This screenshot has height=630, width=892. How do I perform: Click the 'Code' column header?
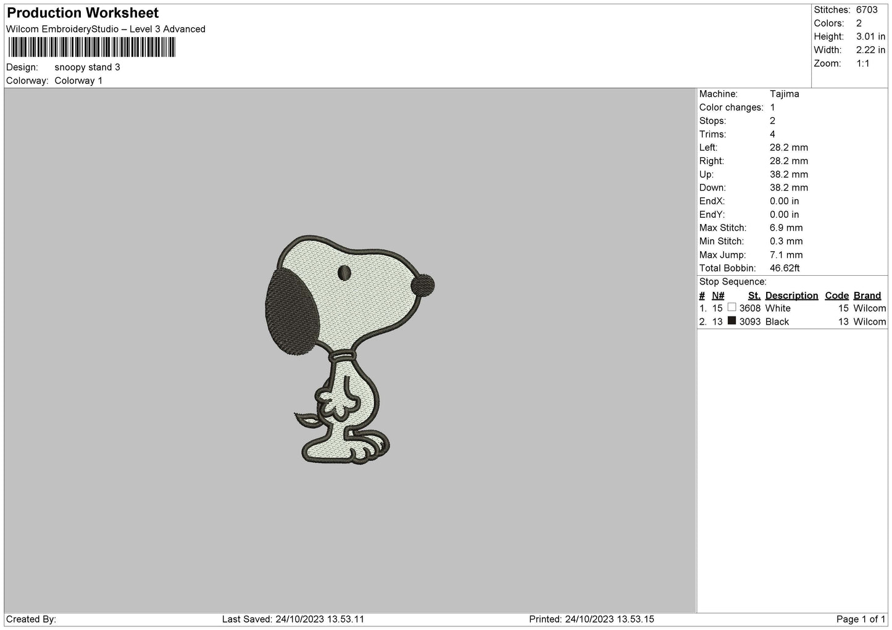click(x=837, y=296)
